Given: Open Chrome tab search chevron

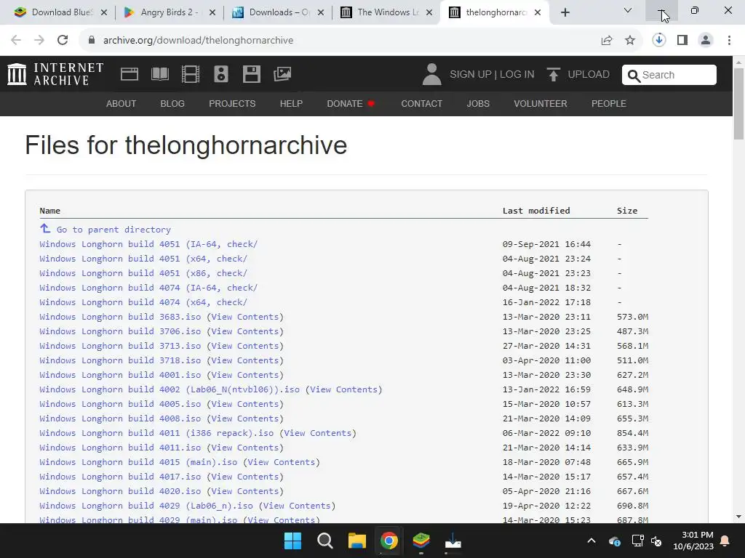Looking at the screenshot, I should pyautogui.click(x=628, y=10).
